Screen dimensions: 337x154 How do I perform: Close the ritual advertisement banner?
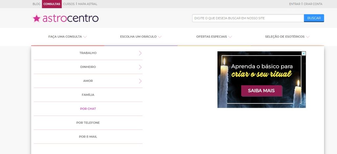(303, 54)
